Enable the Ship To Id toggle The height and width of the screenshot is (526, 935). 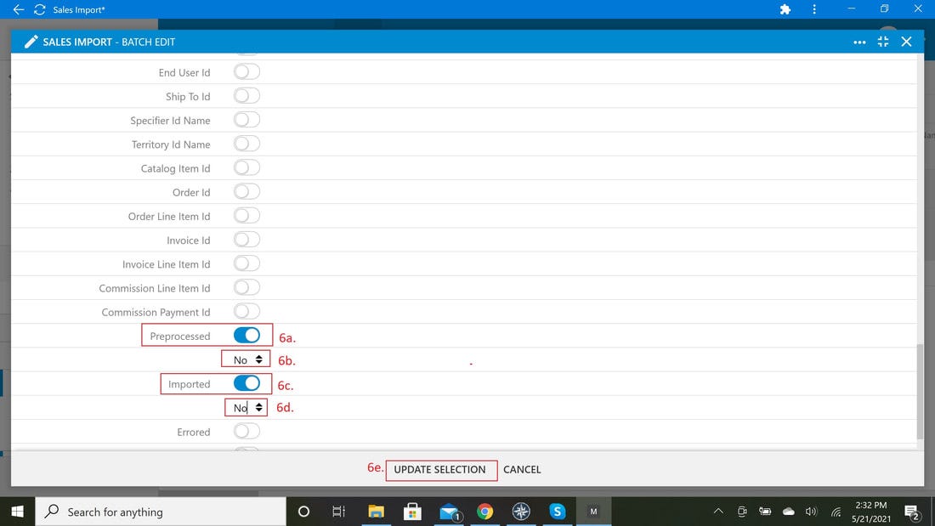pos(246,96)
